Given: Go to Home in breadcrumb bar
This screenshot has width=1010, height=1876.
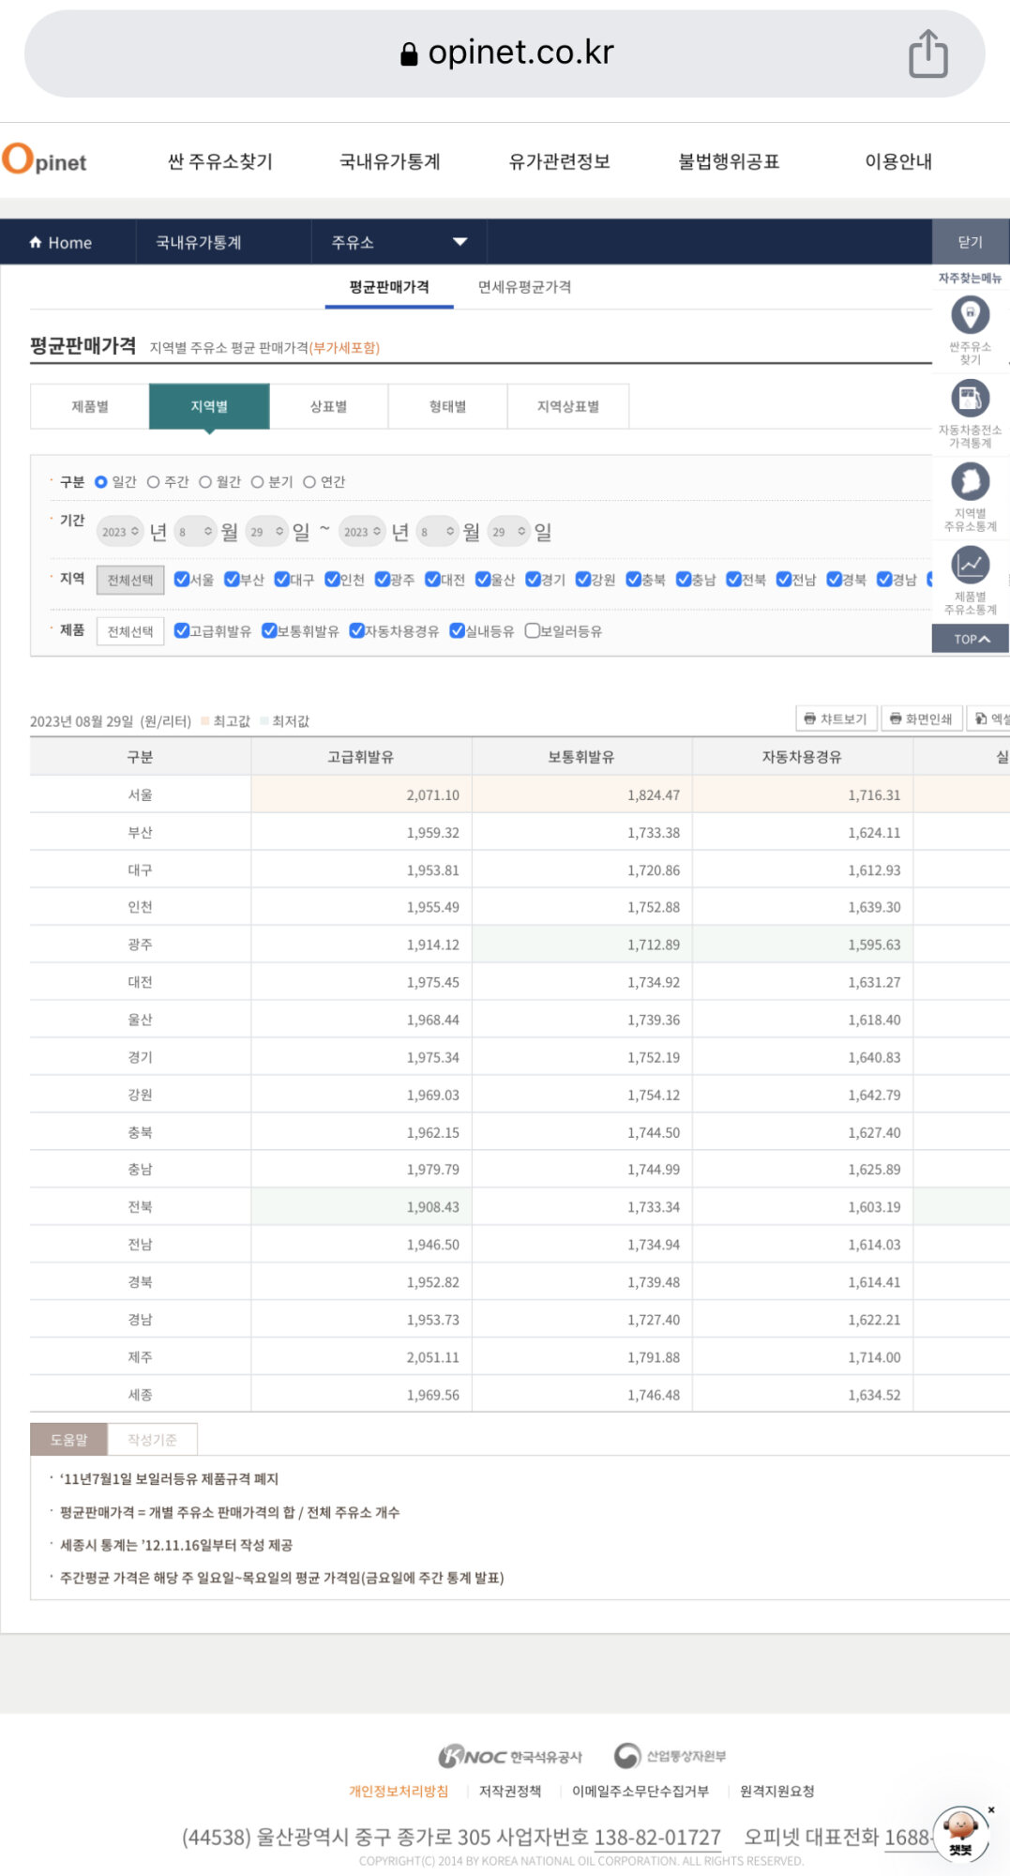Looking at the screenshot, I should click(61, 243).
